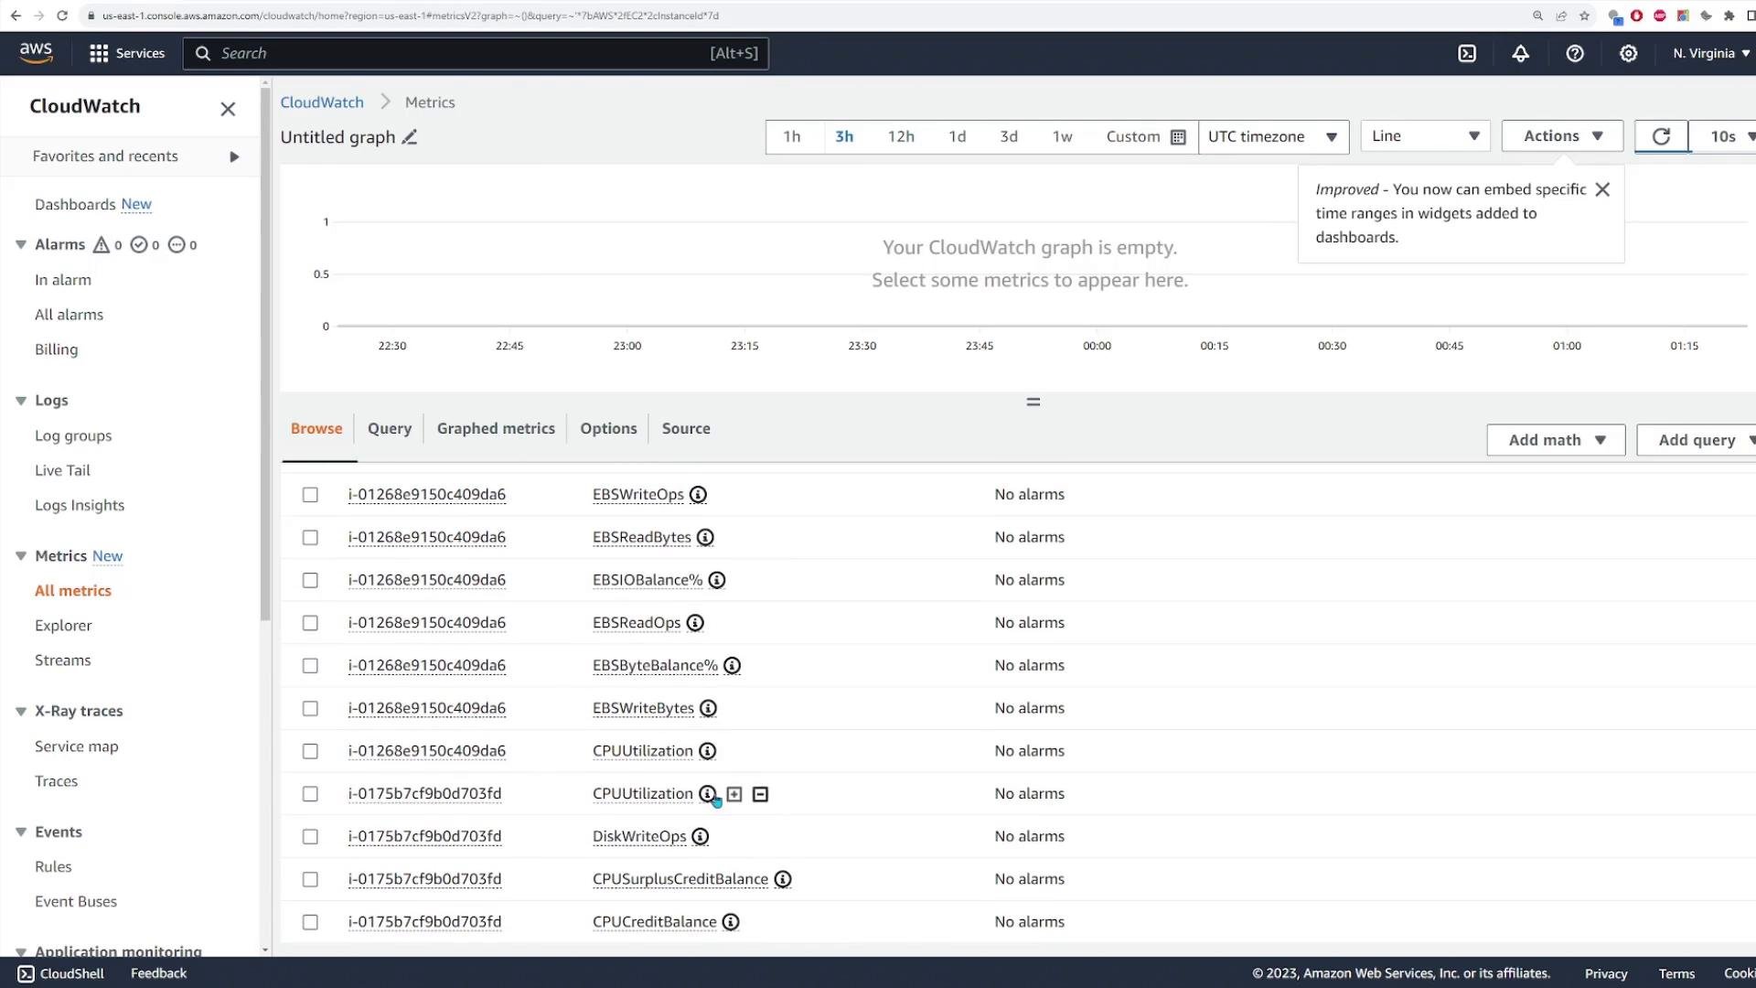Click the browser reload button
Image resolution: width=1756 pixels, height=988 pixels.
pyautogui.click(x=61, y=16)
